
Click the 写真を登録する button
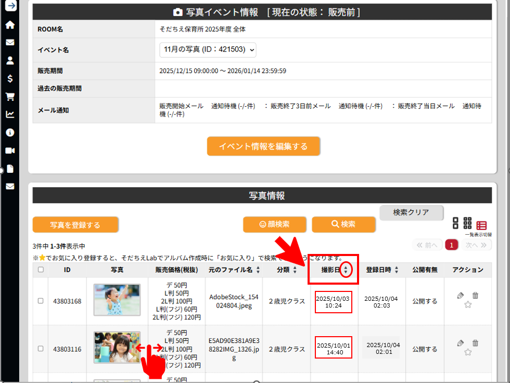75,225
